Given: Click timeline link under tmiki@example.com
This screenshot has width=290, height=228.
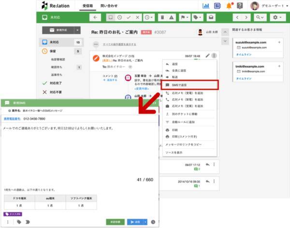Looking at the screenshot, I should [244, 79].
